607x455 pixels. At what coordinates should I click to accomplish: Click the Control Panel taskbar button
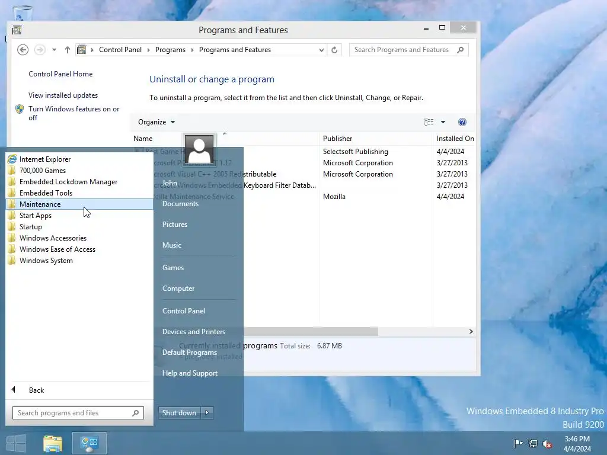tap(90, 443)
